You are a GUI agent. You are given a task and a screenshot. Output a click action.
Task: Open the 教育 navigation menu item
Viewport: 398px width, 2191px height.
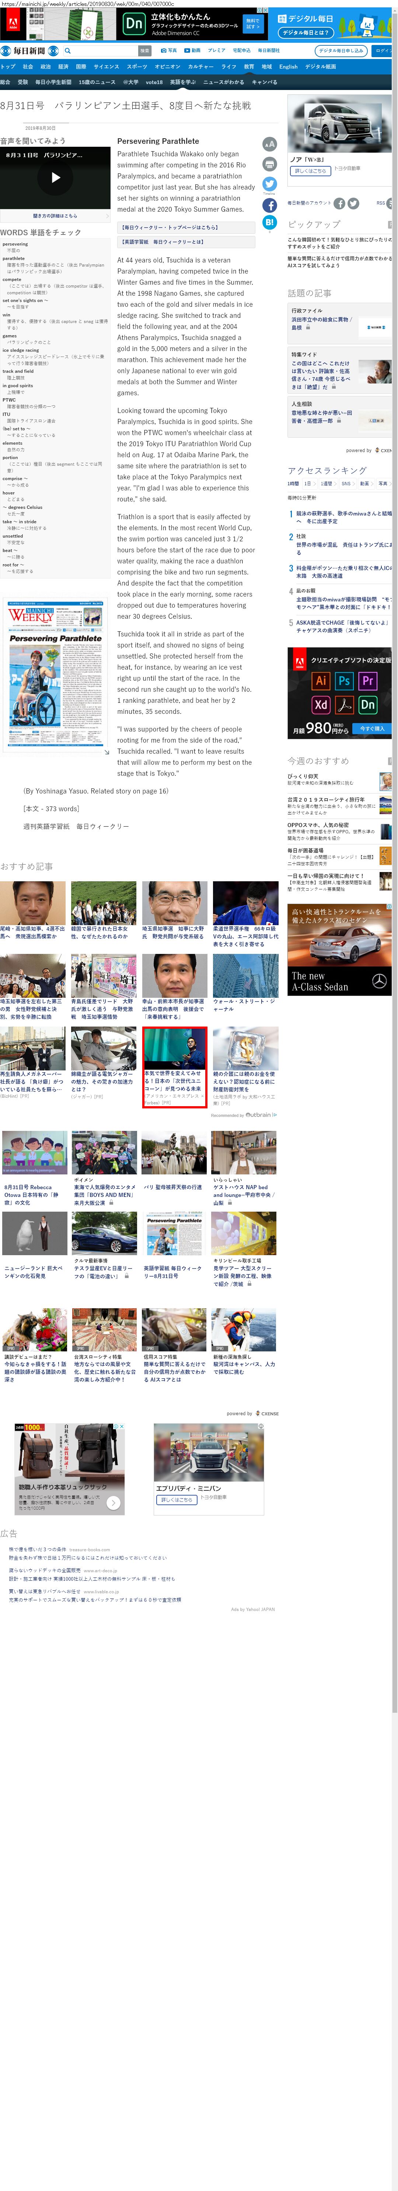(x=249, y=66)
